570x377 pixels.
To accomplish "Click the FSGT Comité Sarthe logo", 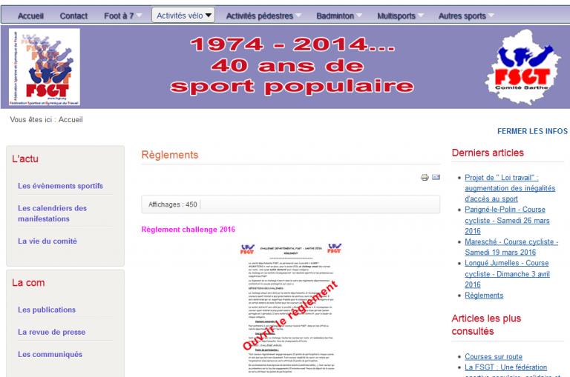I will [x=520, y=68].
